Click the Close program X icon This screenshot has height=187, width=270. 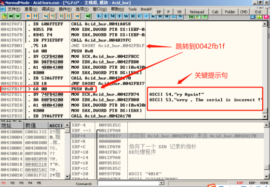pyautogui.click(x=18, y=16)
